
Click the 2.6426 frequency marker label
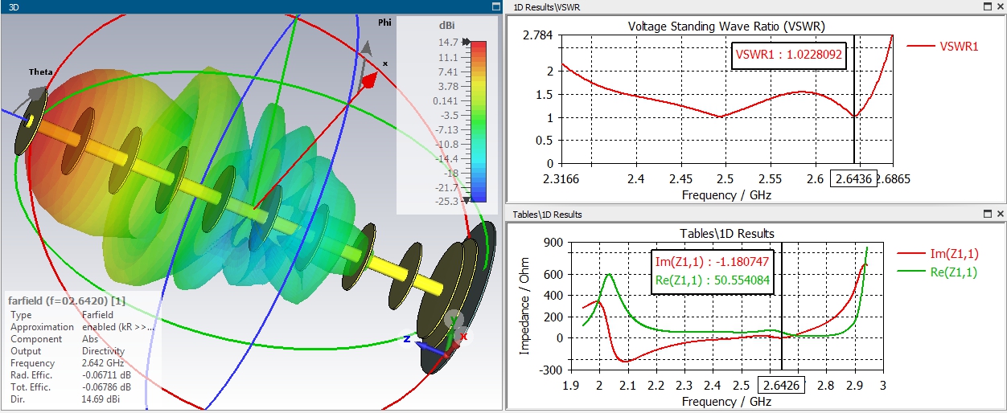pos(780,386)
